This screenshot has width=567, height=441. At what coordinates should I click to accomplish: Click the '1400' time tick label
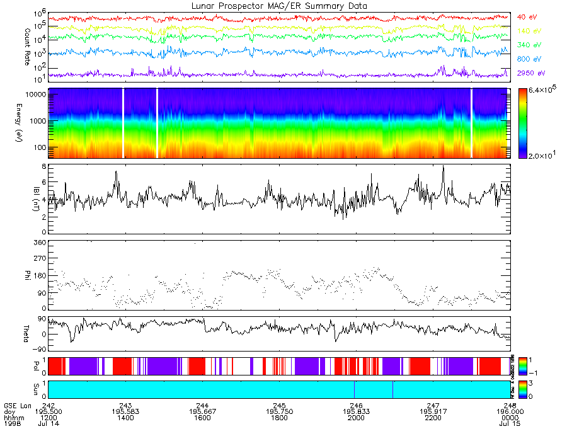click(125, 418)
